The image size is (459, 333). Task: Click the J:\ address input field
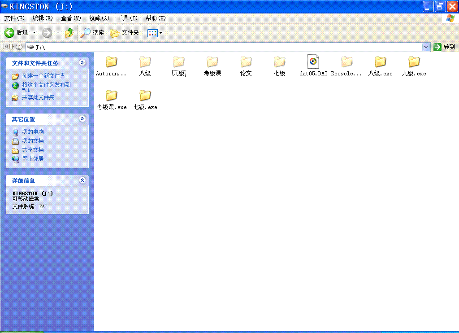224,47
